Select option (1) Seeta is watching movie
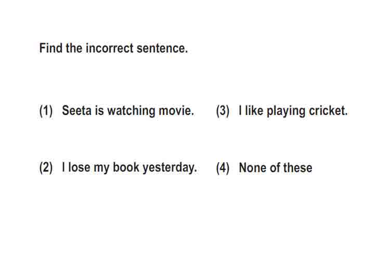Screen dimensions: 390x260 tap(116, 111)
